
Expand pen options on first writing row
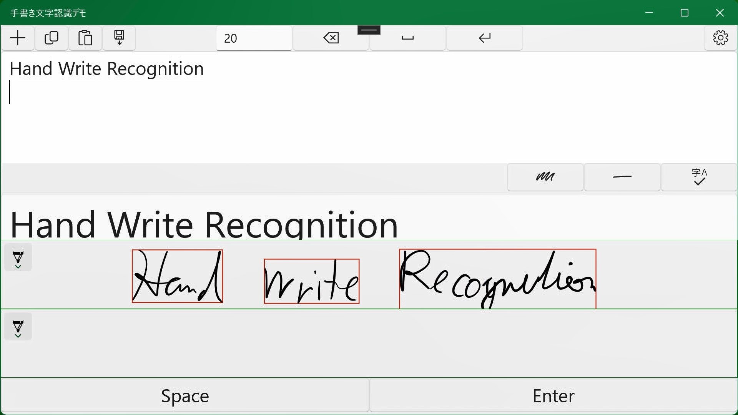[18, 257]
